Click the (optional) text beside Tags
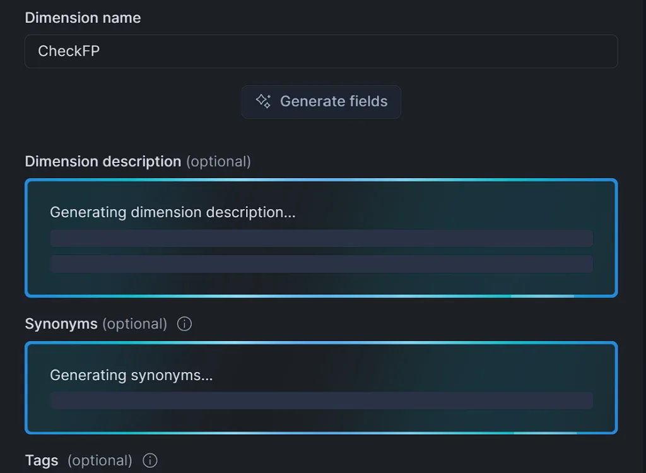This screenshot has width=646, height=473. (x=100, y=460)
